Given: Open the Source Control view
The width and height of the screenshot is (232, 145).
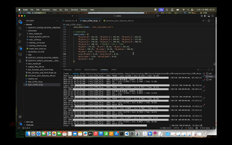Looking at the screenshot, I should click(20, 34).
